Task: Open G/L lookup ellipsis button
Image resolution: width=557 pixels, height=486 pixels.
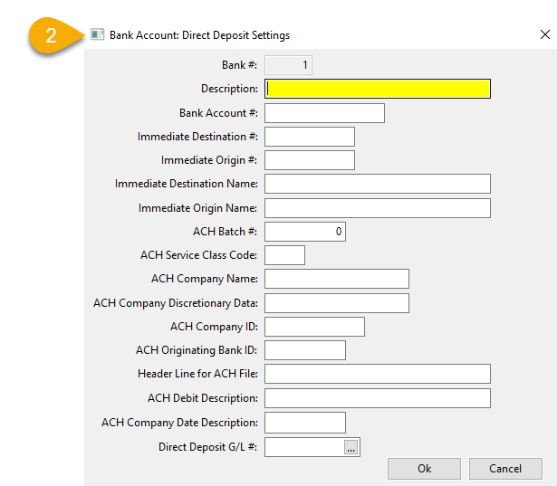Action: tap(351, 447)
